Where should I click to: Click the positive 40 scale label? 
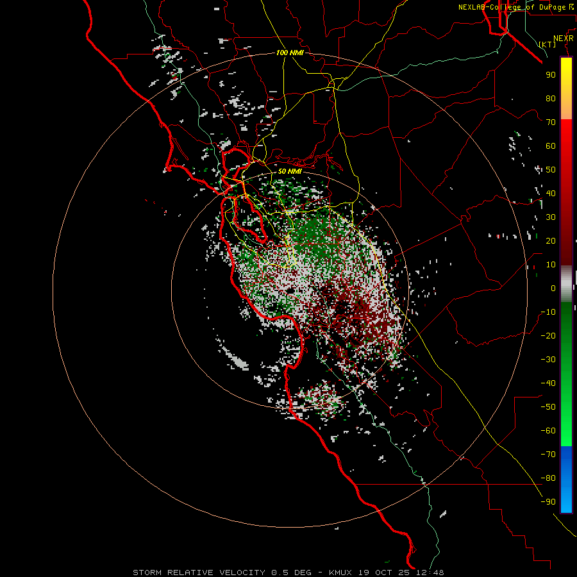coord(551,194)
